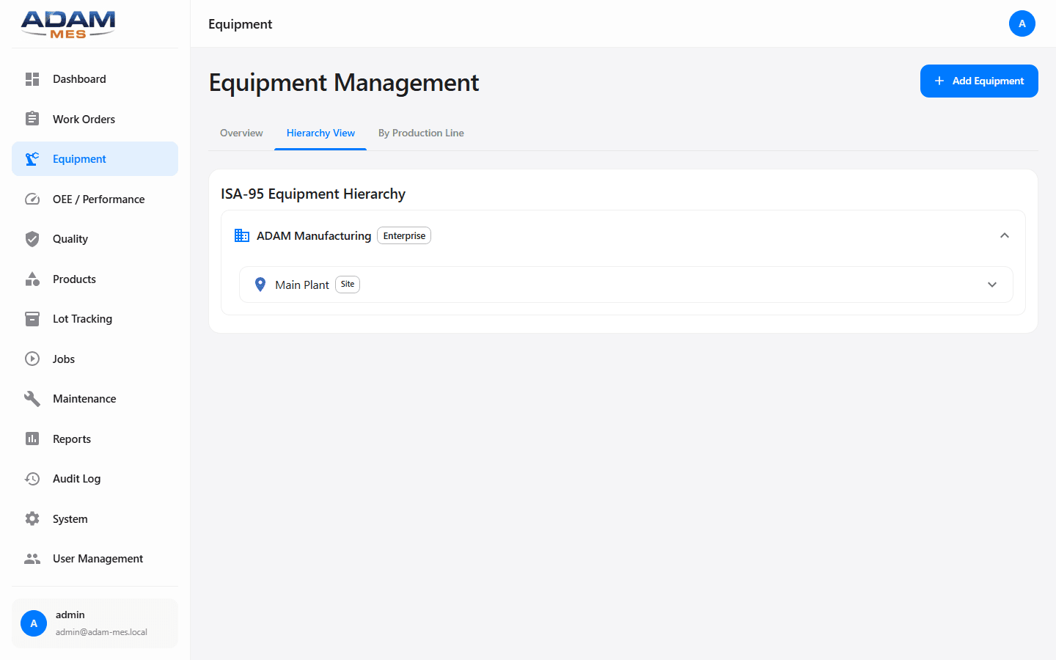Expand the Main Plant site node

(x=992, y=285)
